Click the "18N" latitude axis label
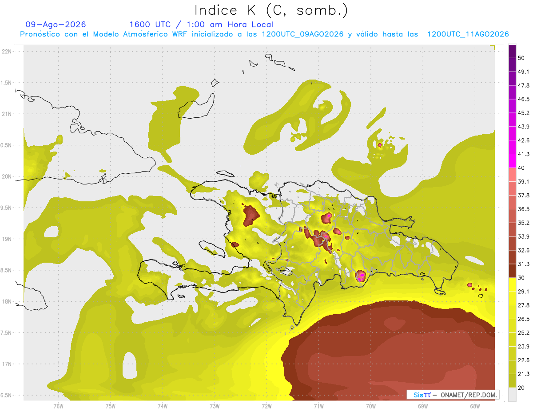 tap(7, 302)
